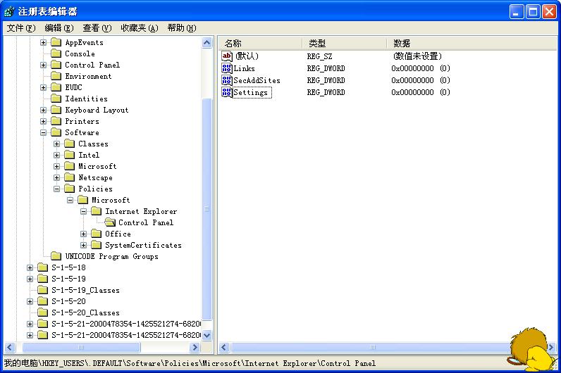The image size is (561, 373).
Task: Expand the Keyboard Layout key
Action: 43,110
